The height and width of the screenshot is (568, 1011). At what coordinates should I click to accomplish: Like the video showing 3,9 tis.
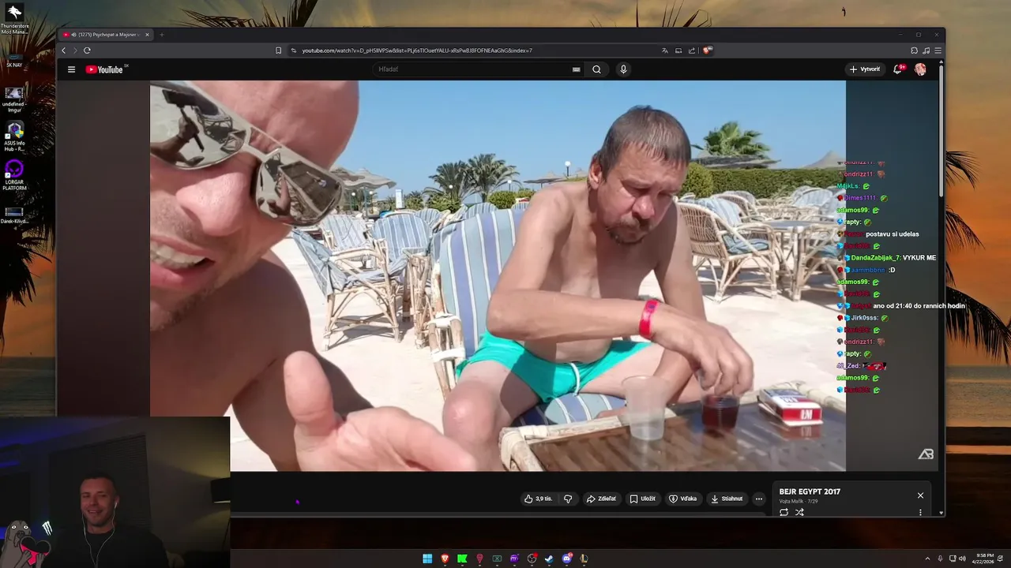click(x=539, y=499)
